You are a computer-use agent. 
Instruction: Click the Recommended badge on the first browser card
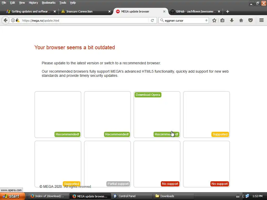(67, 134)
